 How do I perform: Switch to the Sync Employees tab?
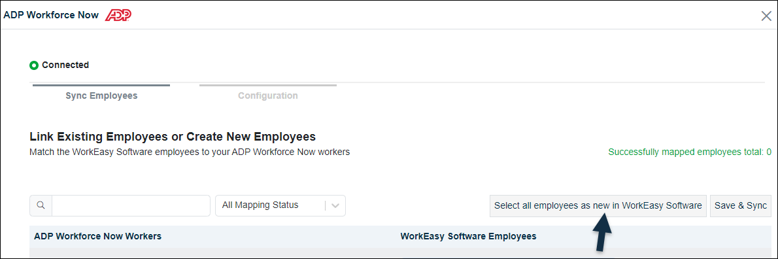pyautogui.click(x=101, y=95)
